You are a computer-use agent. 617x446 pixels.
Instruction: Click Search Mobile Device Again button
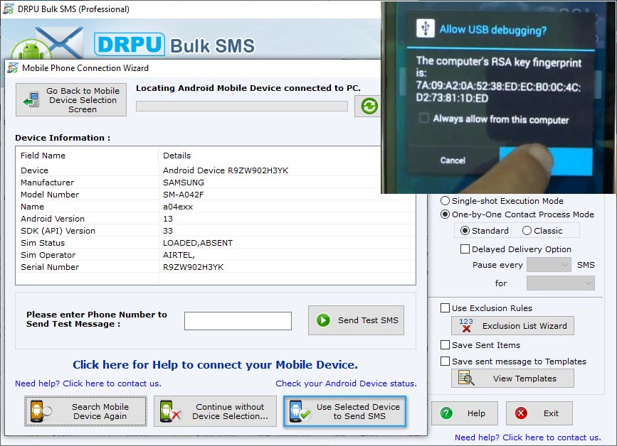point(85,411)
